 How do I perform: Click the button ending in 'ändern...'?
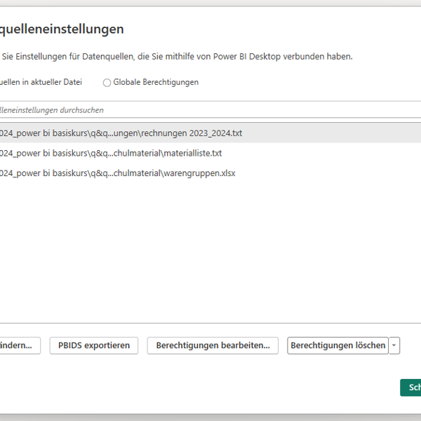click(x=20, y=345)
